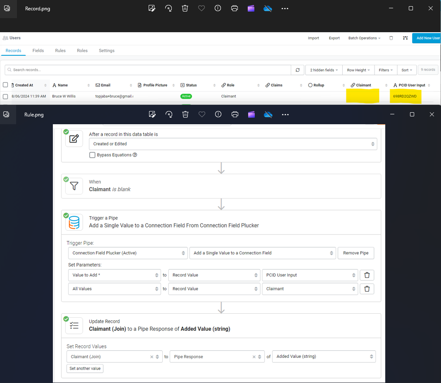Open Add a Single Value to a Connection Field dropdown
This screenshot has width=441, height=383.
click(263, 253)
